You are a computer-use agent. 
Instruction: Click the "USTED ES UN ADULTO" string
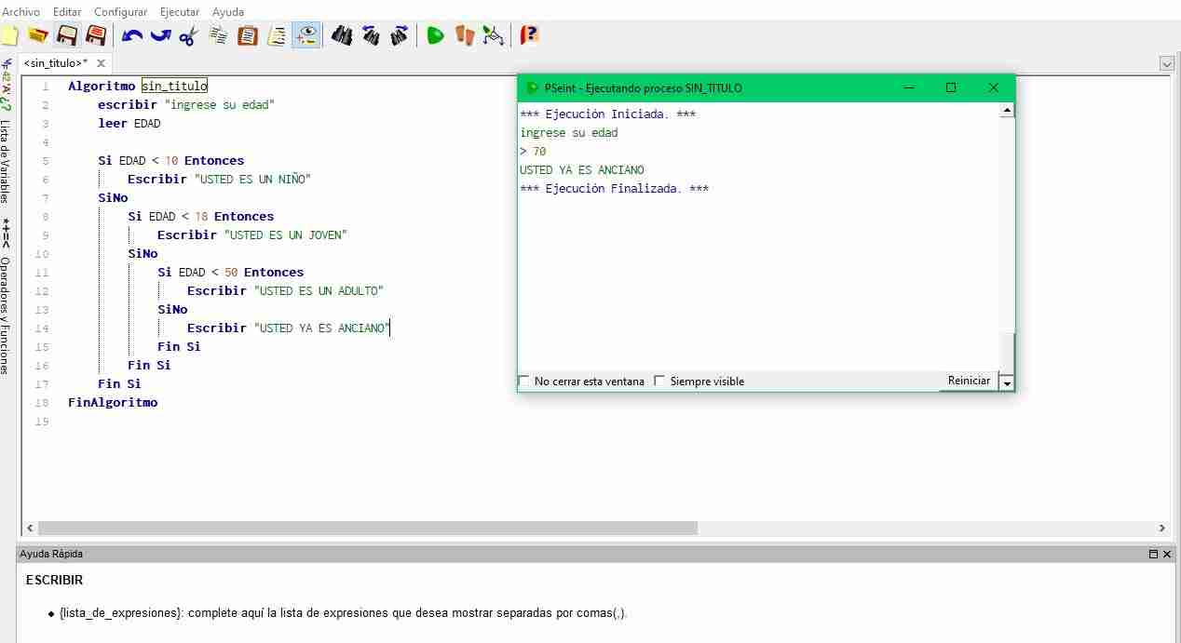point(319,290)
